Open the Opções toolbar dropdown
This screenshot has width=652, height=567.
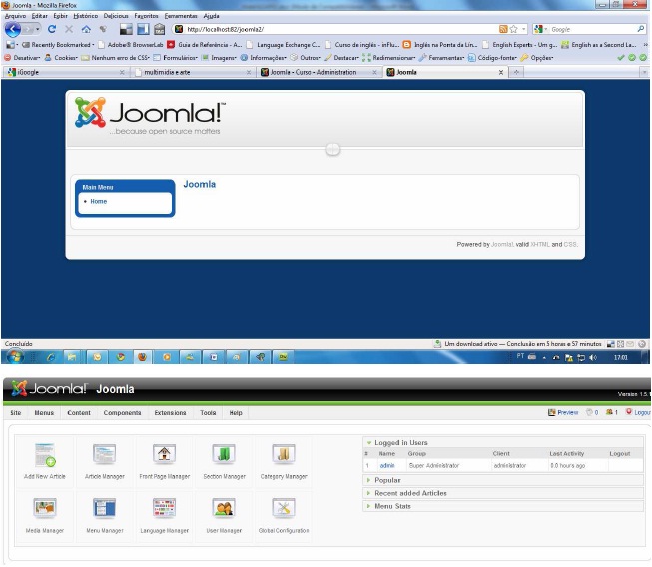(537, 57)
